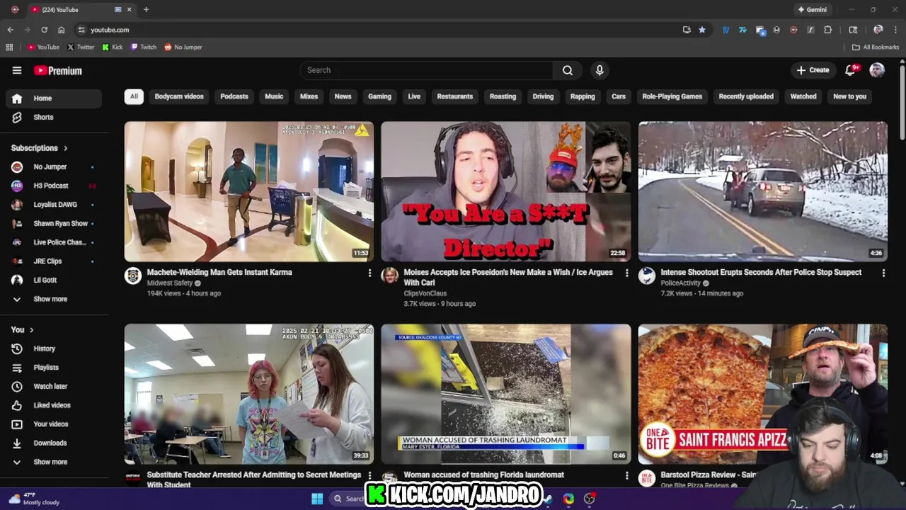The width and height of the screenshot is (906, 510).
Task: Open Downloads in the sidebar
Action: click(x=54, y=443)
